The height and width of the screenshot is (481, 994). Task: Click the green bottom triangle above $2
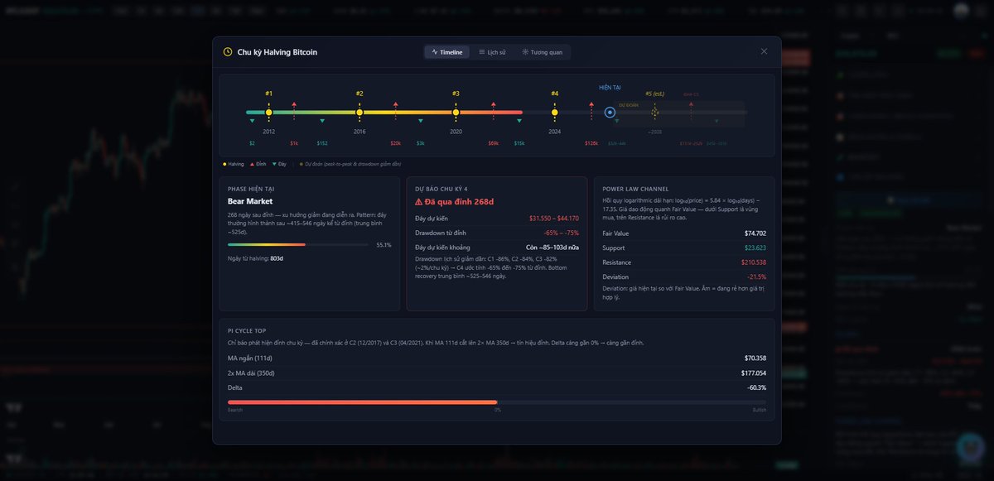click(252, 121)
